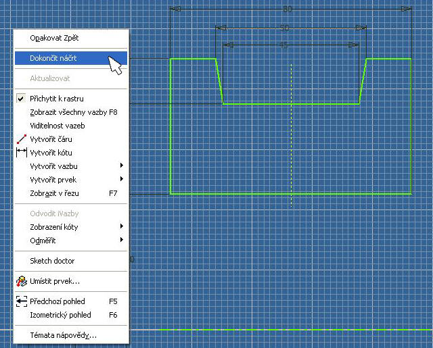Screen dimensions: 433x348
Task: Click the left slanted edge of notch
Action: click(219, 81)
